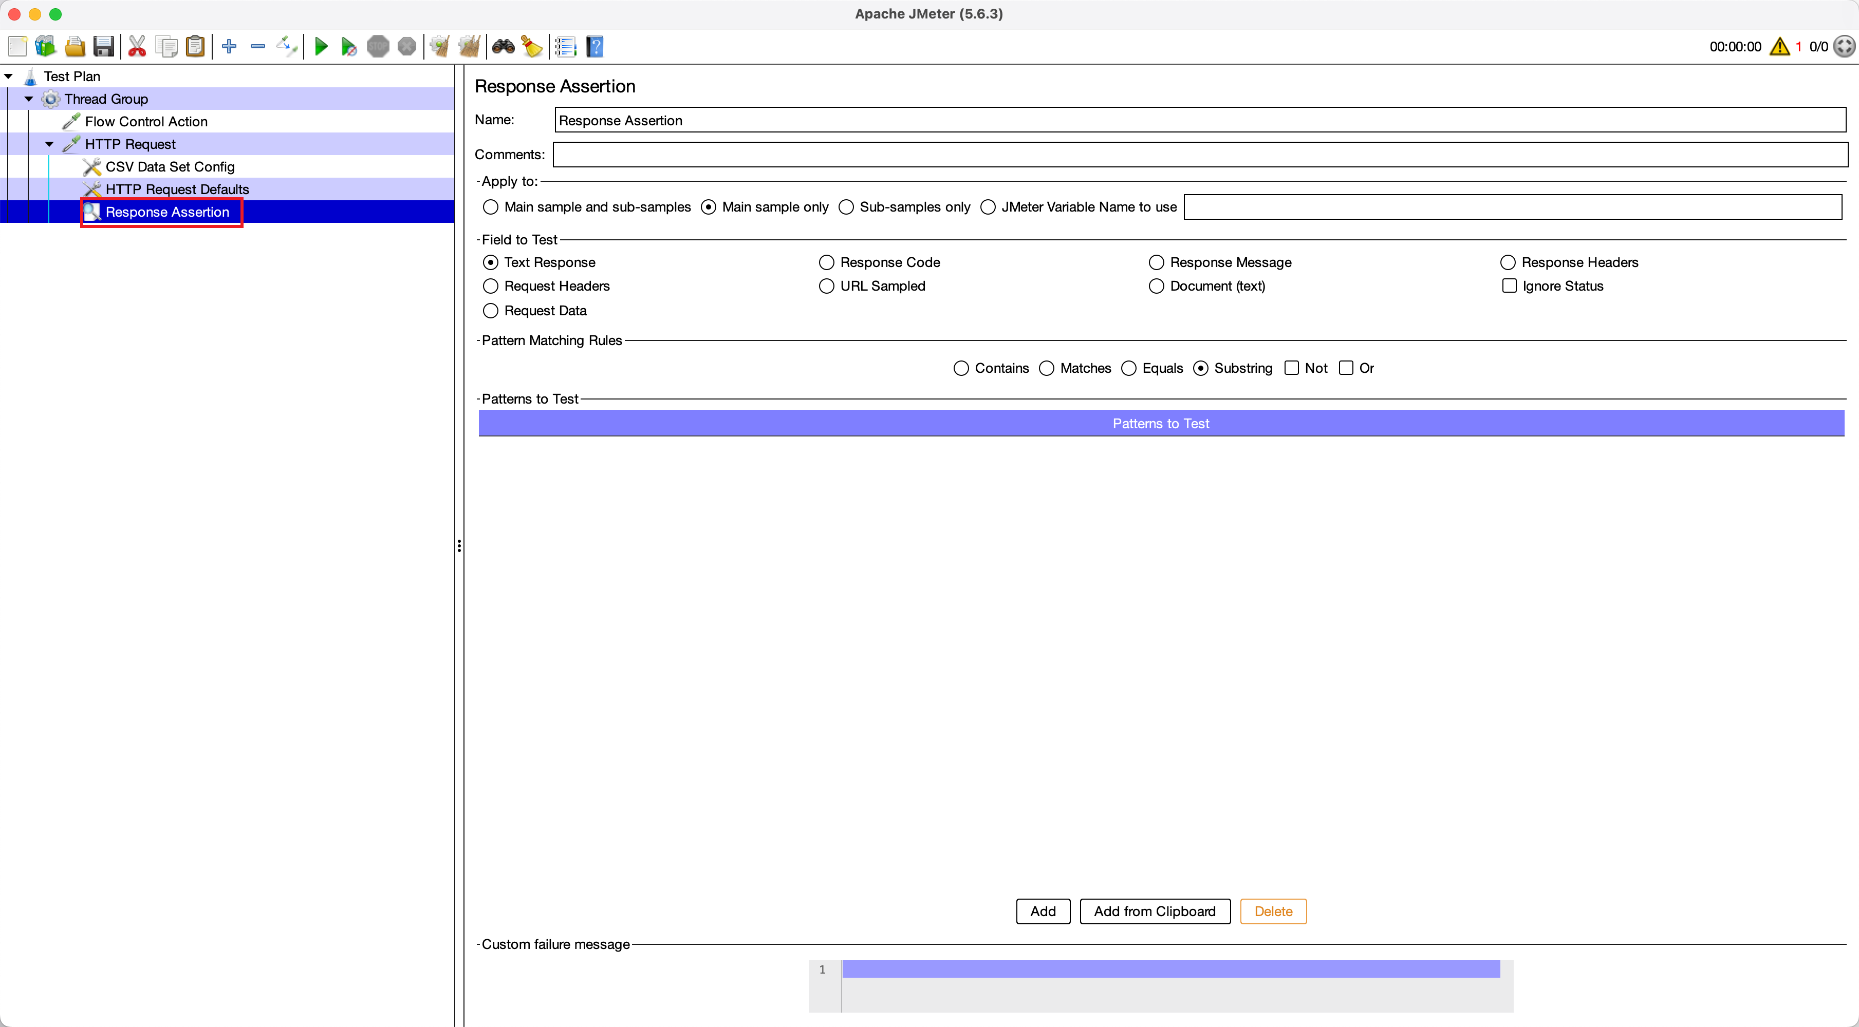Click the New test plan icon
The width and height of the screenshot is (1859, 1027).
17,47
